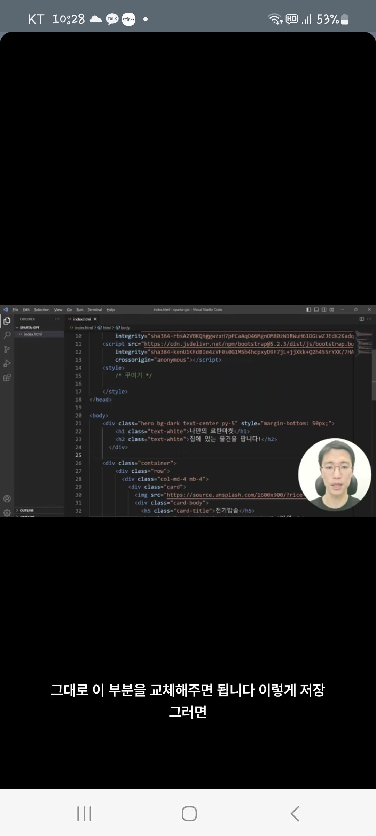The image size is (376, 836).
Task: Click the VS Code logo icon
Action: coord(5,309)
